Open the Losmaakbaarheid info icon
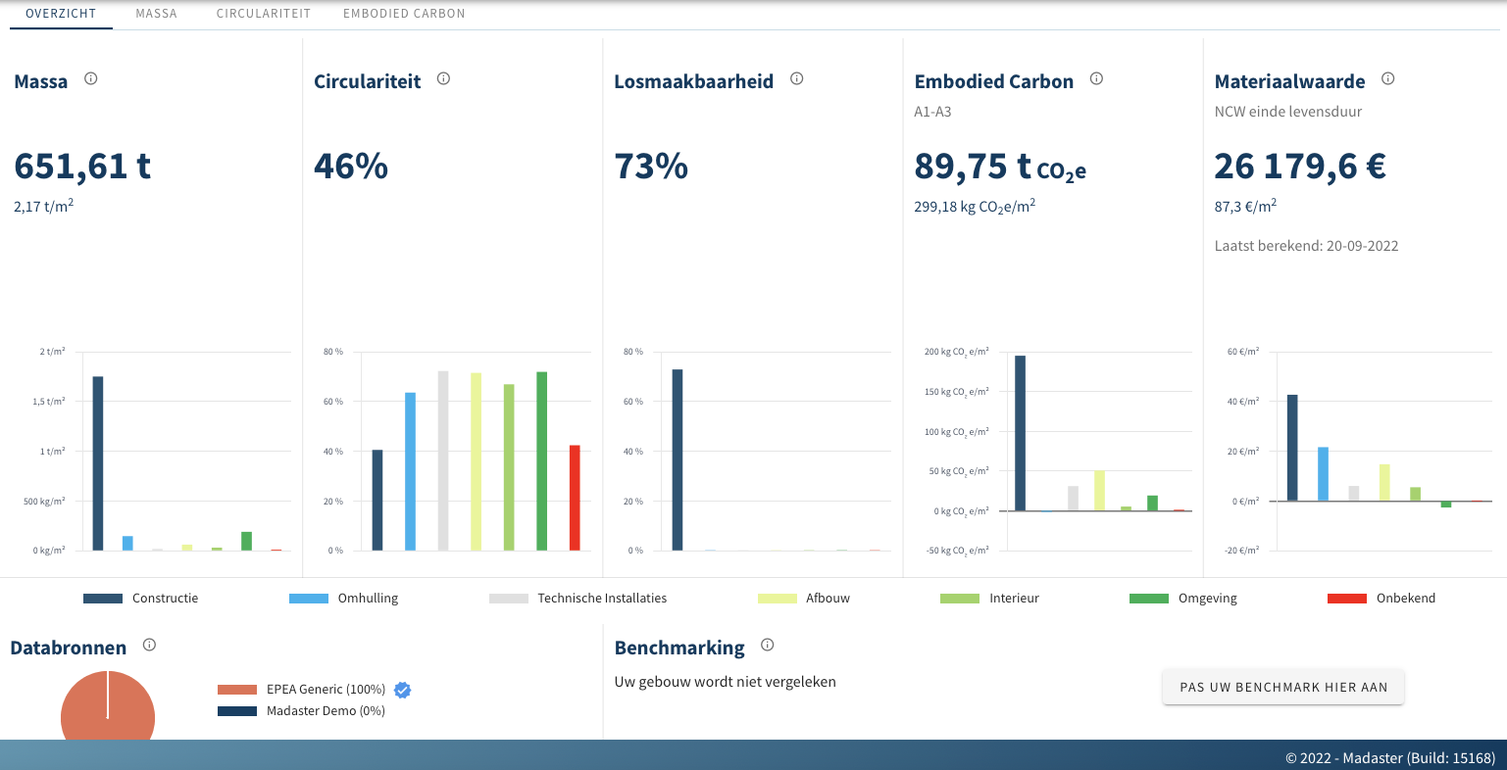Image resolution: width=1507 pixels, height=770 pixels. [797, 79]
